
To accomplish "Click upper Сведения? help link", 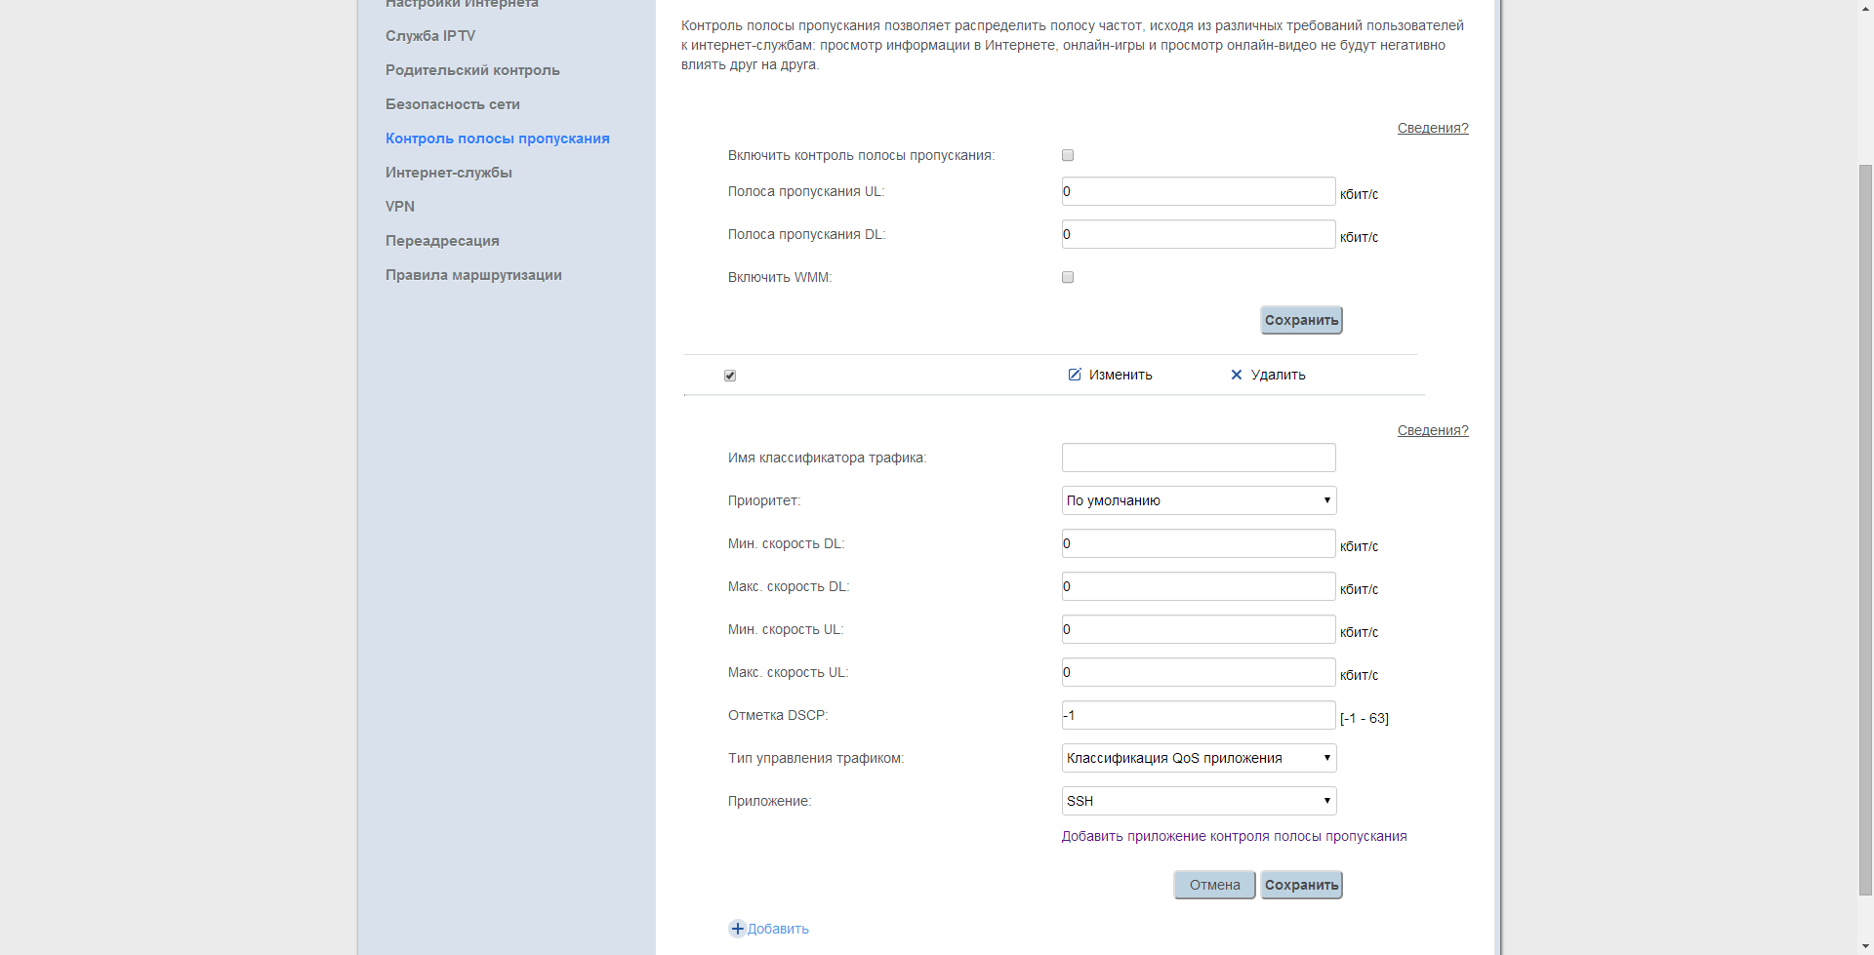I will pos(1433,128).
